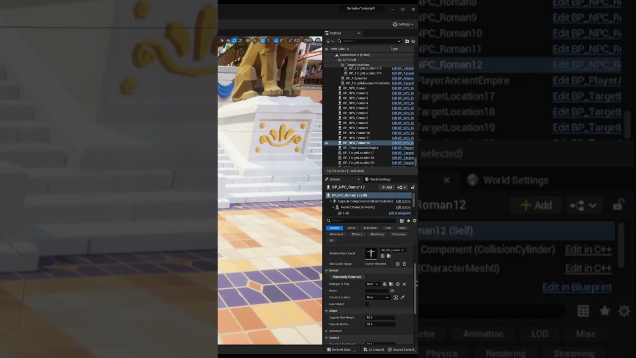Toggle viewport surface snapping icon

(x=255, y=41)
